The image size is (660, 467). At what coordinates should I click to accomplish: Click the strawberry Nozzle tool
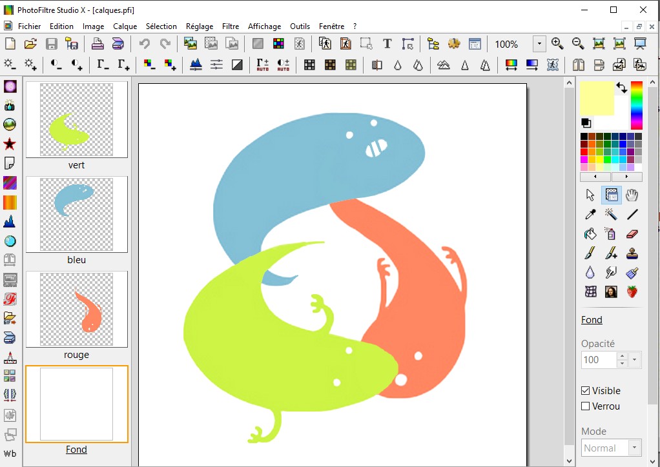(632, 292)
